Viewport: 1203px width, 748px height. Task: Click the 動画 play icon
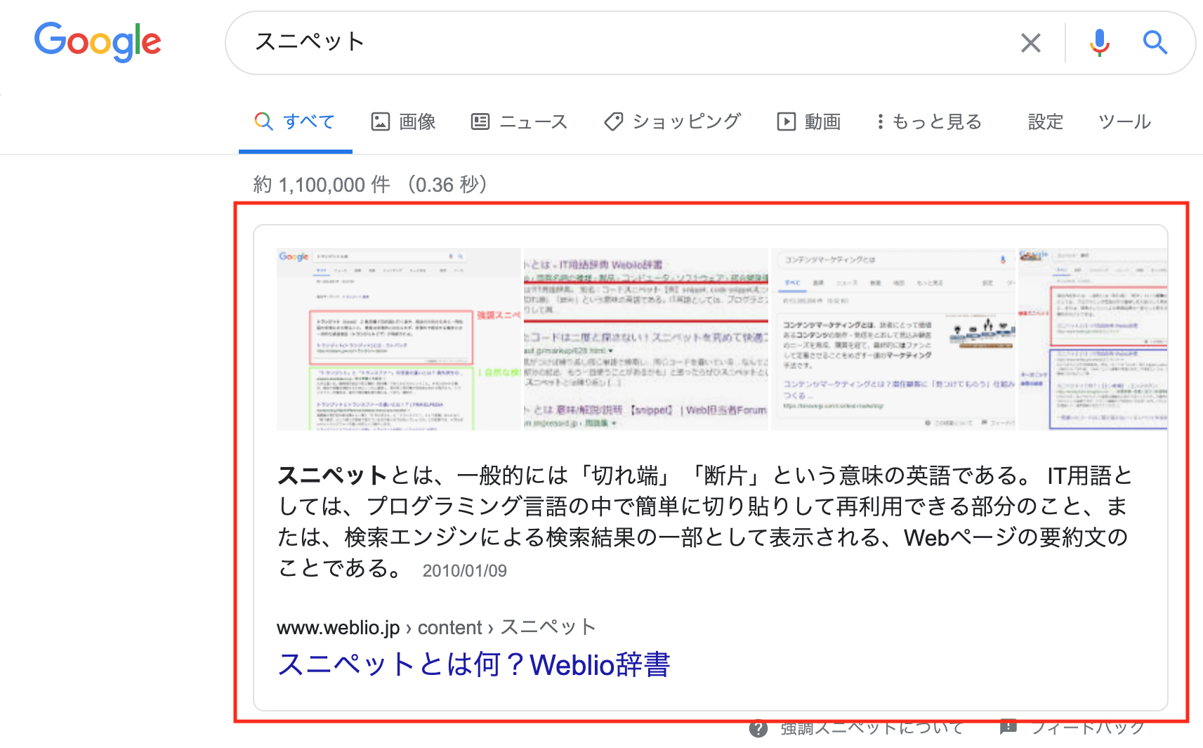click(x=786, y=122)
